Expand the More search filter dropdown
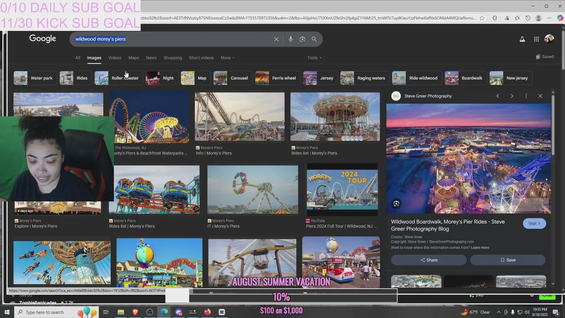The width and height of the screenshot is (565, 318). (x=227, y=58)
